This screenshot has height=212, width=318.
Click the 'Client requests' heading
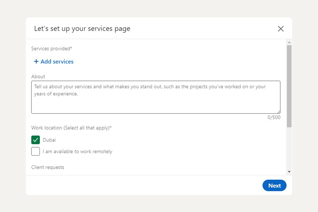47,167
